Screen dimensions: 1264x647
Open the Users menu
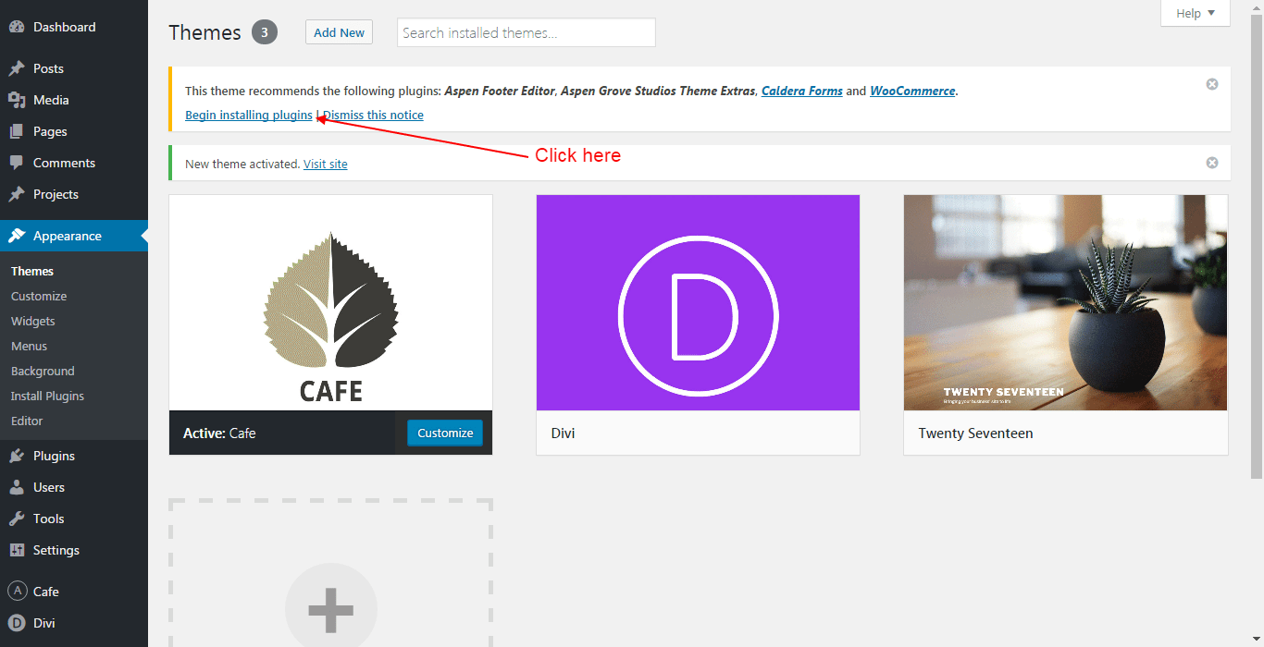tap(74, 487)
